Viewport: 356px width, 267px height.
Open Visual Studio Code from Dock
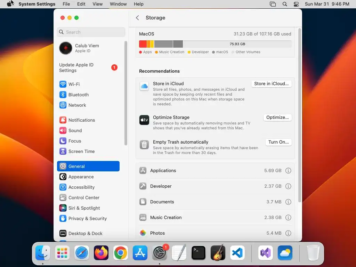237,253
